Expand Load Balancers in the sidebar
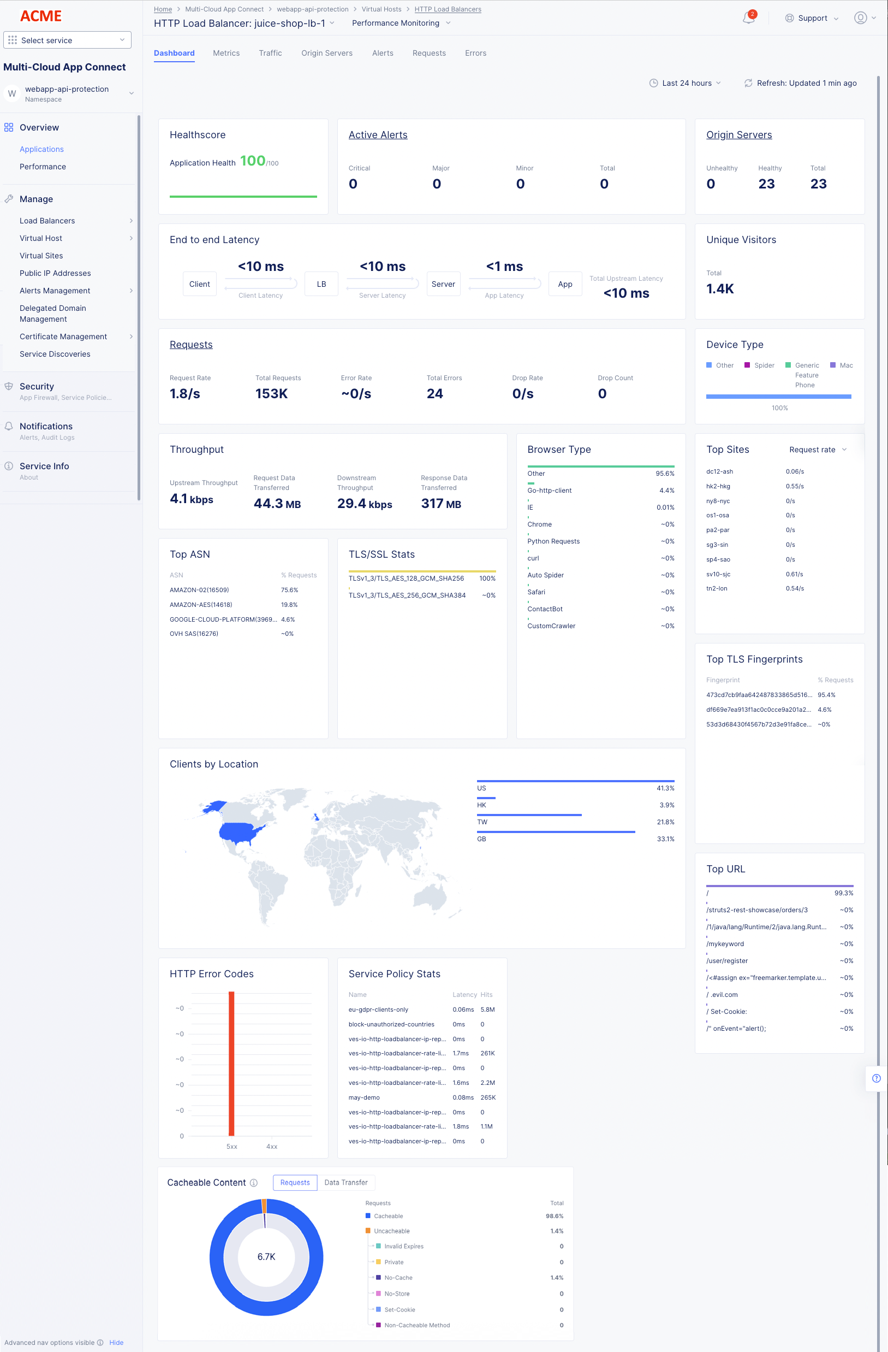The height and width of the screenshot is (1352, 888). click(131, 220)
